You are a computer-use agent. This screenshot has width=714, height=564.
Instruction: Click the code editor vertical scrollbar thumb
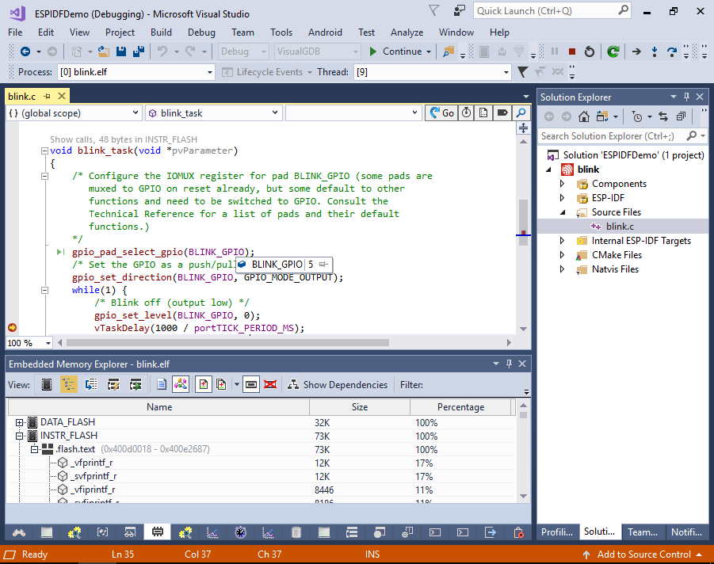(523, 222)
